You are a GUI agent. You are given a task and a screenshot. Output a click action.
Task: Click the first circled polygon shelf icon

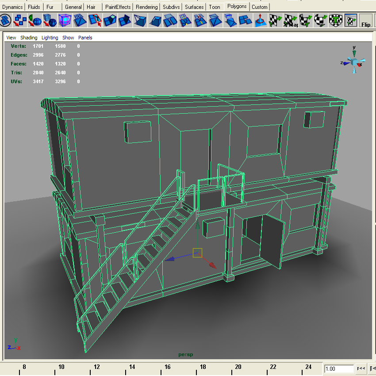pos(5,20)
